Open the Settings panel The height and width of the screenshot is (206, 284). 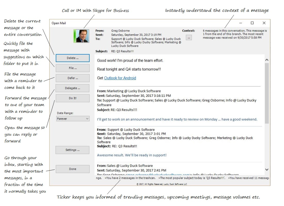[72, 150]
